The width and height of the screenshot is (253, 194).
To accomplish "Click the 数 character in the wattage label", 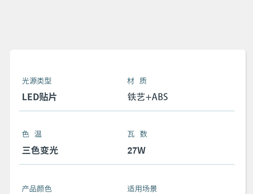I will [x=143, y=134].
